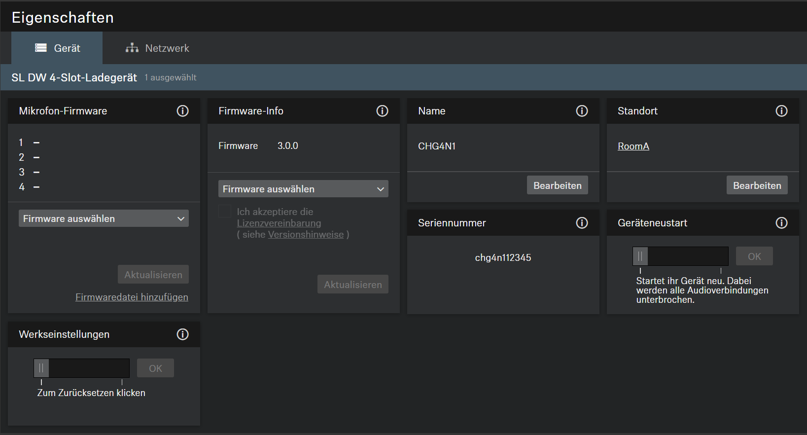807x435 pixels.
Task: Click Aktualisieren in Firmware-Info panel
Action: coord(352,285)
